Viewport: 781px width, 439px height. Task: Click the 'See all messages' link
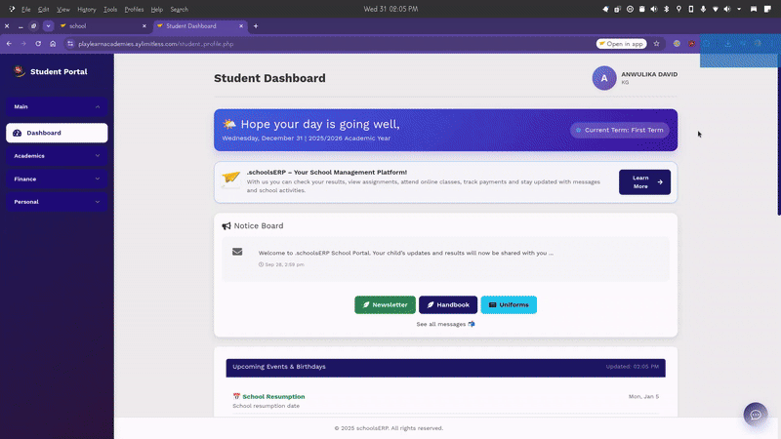(445, 324)
